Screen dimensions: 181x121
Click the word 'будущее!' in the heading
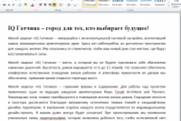point(137,28)
